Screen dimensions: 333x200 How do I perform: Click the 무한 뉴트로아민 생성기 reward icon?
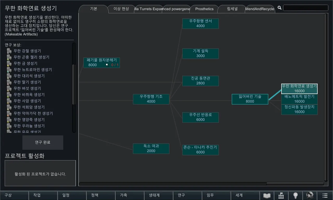coord(9,70)
